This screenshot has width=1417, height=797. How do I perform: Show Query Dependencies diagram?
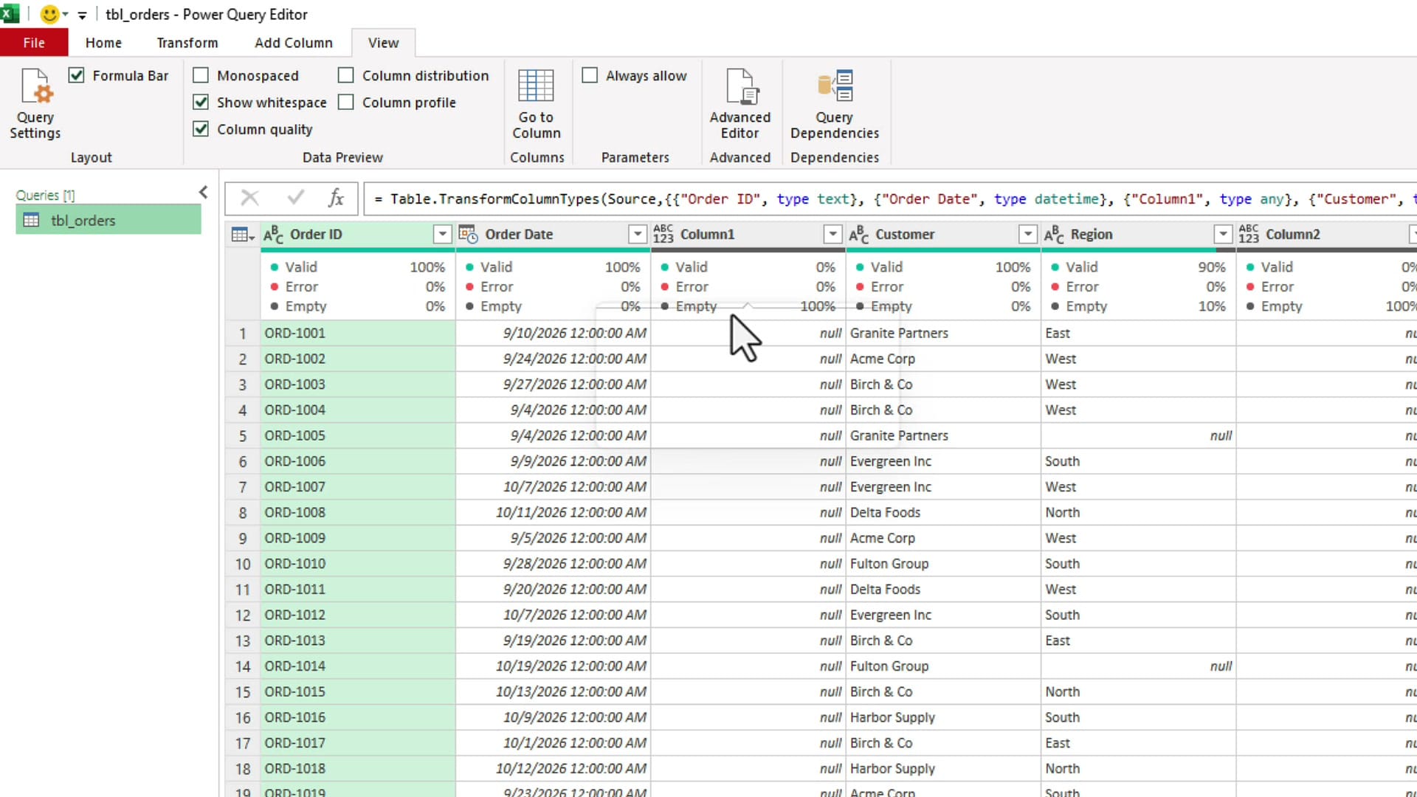(x=835, y=103)
